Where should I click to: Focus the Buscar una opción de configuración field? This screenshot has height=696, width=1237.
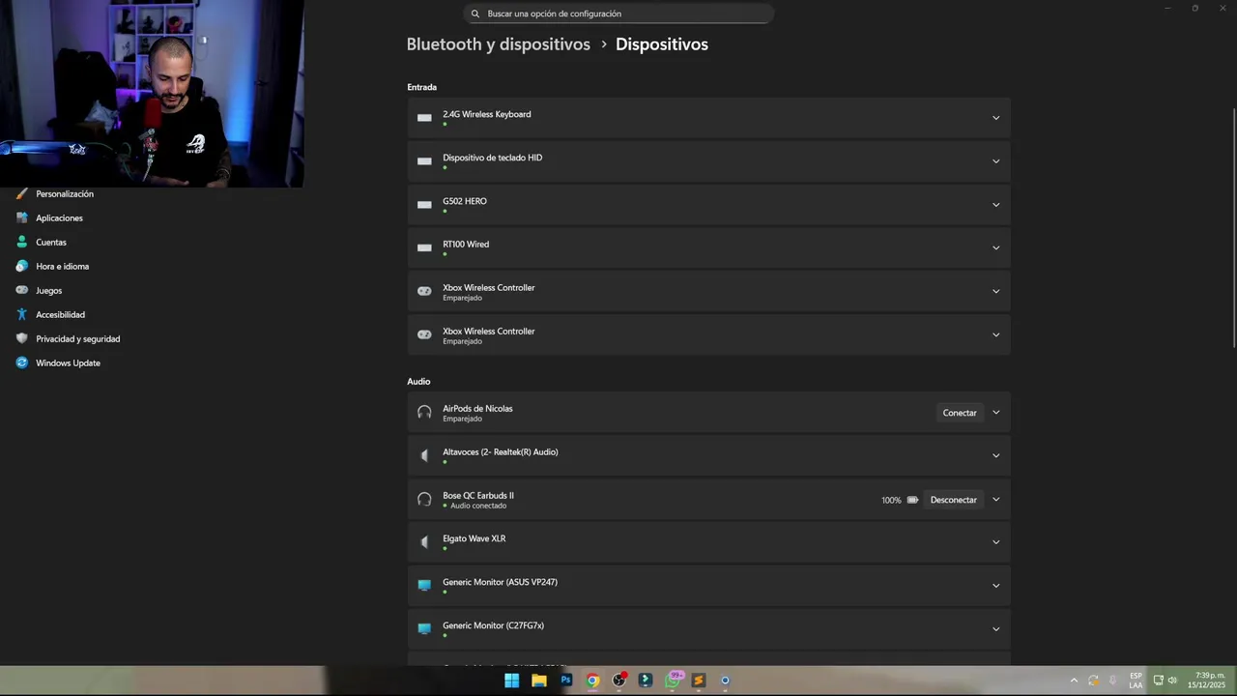coord(618,14)
